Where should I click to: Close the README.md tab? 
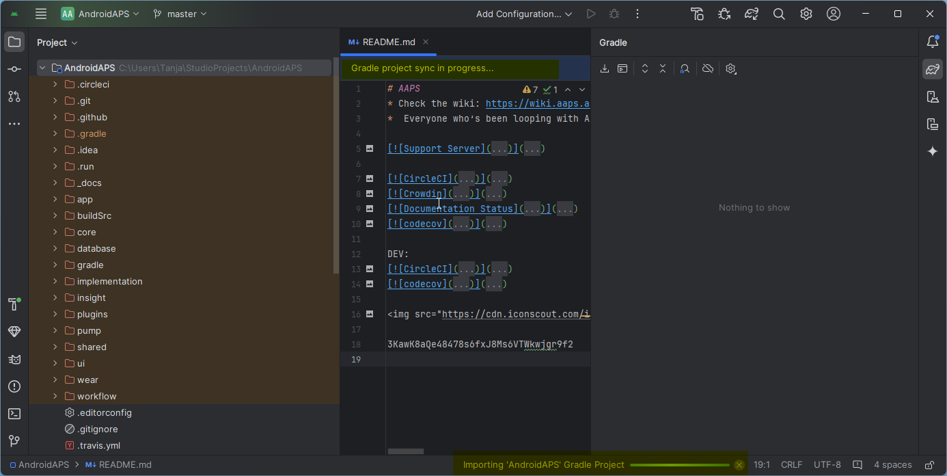[x=426, y=42]
